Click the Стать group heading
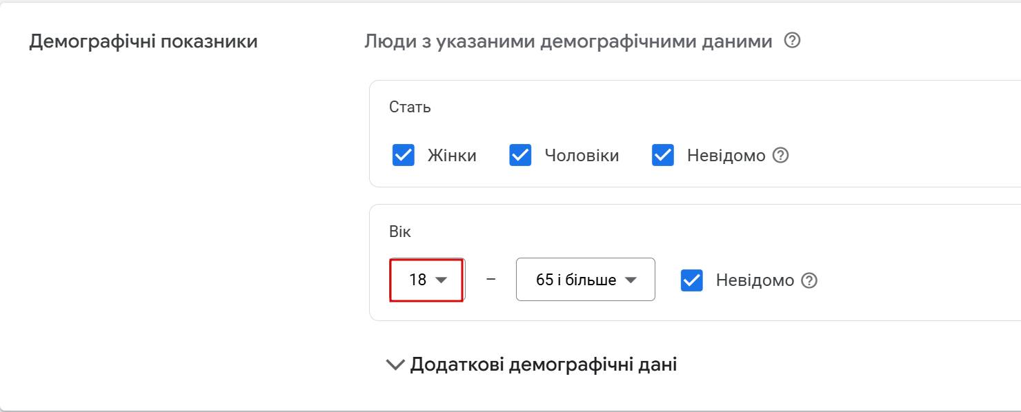This screenshot has height=412, width=1021. [x=410, y=107]
